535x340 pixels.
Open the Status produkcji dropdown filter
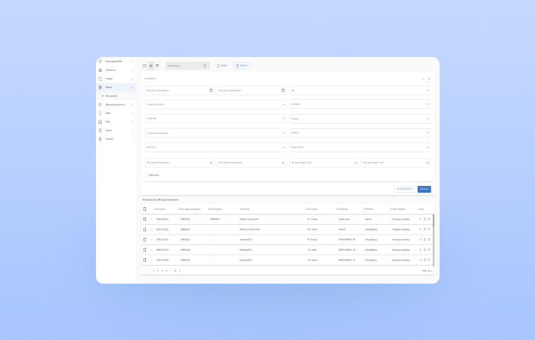pyautogui.click(x=360, y=147)
